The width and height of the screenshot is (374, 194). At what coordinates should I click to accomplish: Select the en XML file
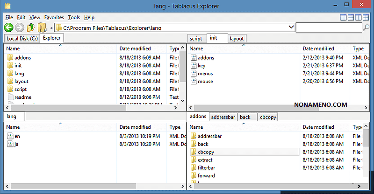[x=17, y=136]
